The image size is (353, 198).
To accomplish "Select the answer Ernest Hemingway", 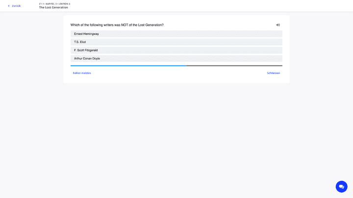I will (176, 34).
